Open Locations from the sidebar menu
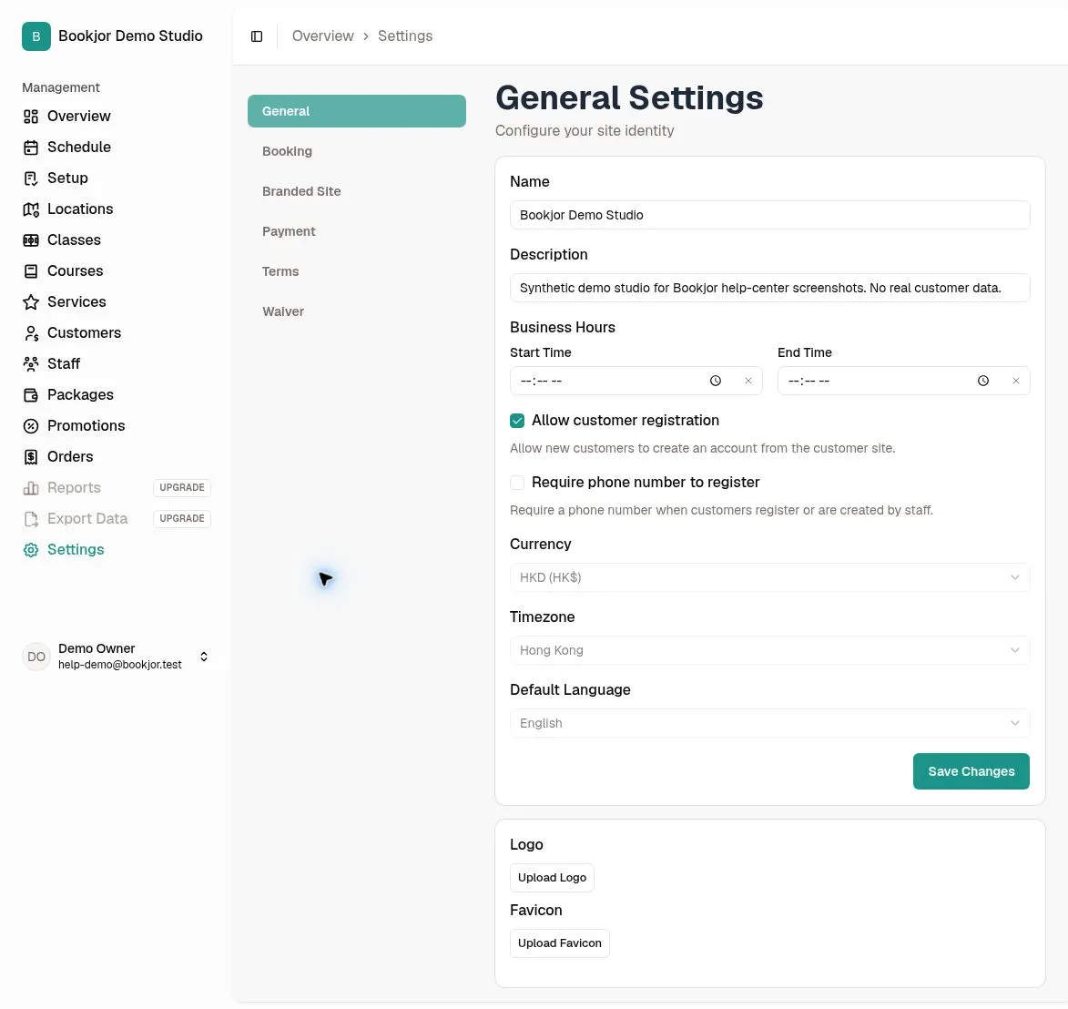Viewport: 1068px width, 1009px height. tap(80, 209)
